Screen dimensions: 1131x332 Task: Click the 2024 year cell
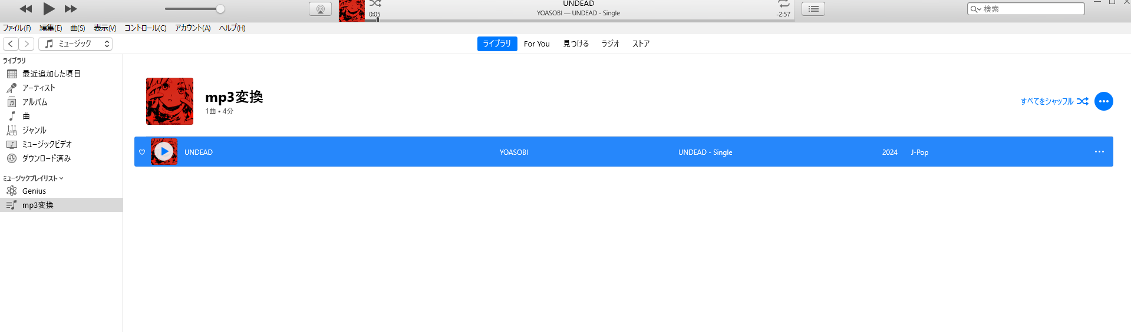pos(889,152)
